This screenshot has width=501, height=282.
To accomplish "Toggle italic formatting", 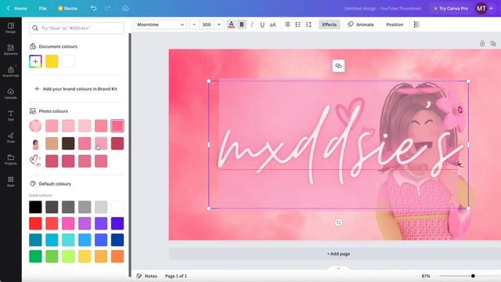I will (x=252, y=24).
